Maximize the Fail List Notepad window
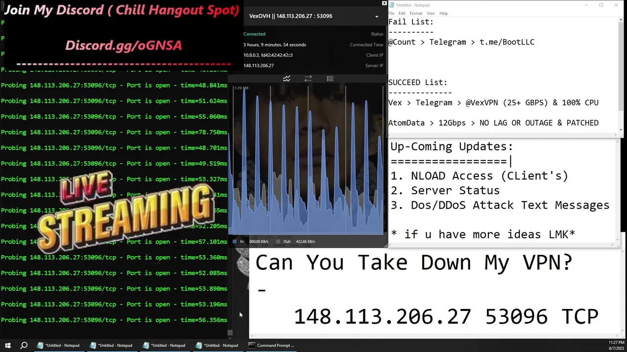 [601, 5]
